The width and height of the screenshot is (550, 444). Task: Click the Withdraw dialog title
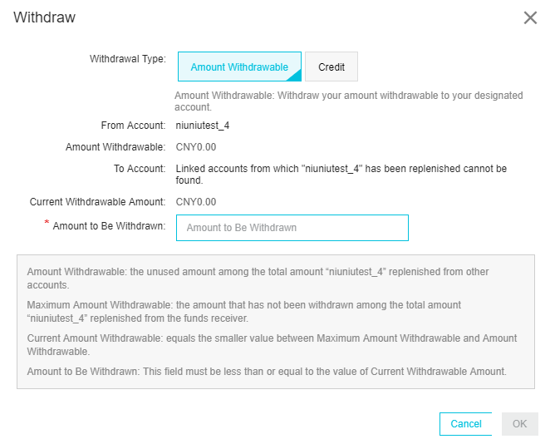tap(44, 17)
